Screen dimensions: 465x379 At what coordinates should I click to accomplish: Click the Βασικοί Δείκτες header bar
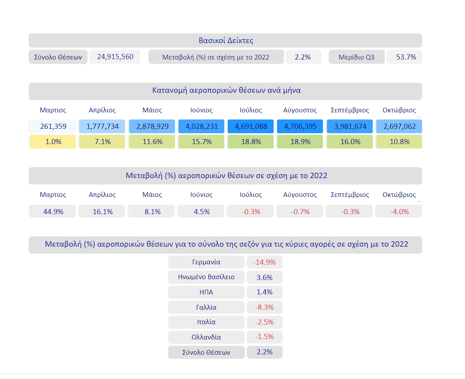225,41
